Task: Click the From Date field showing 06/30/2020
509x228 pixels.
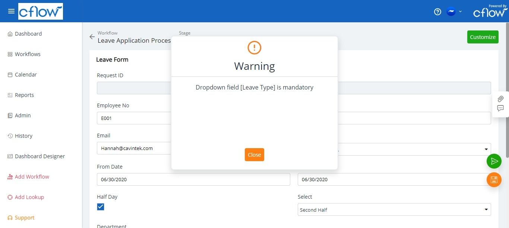Action: (193, 179)
